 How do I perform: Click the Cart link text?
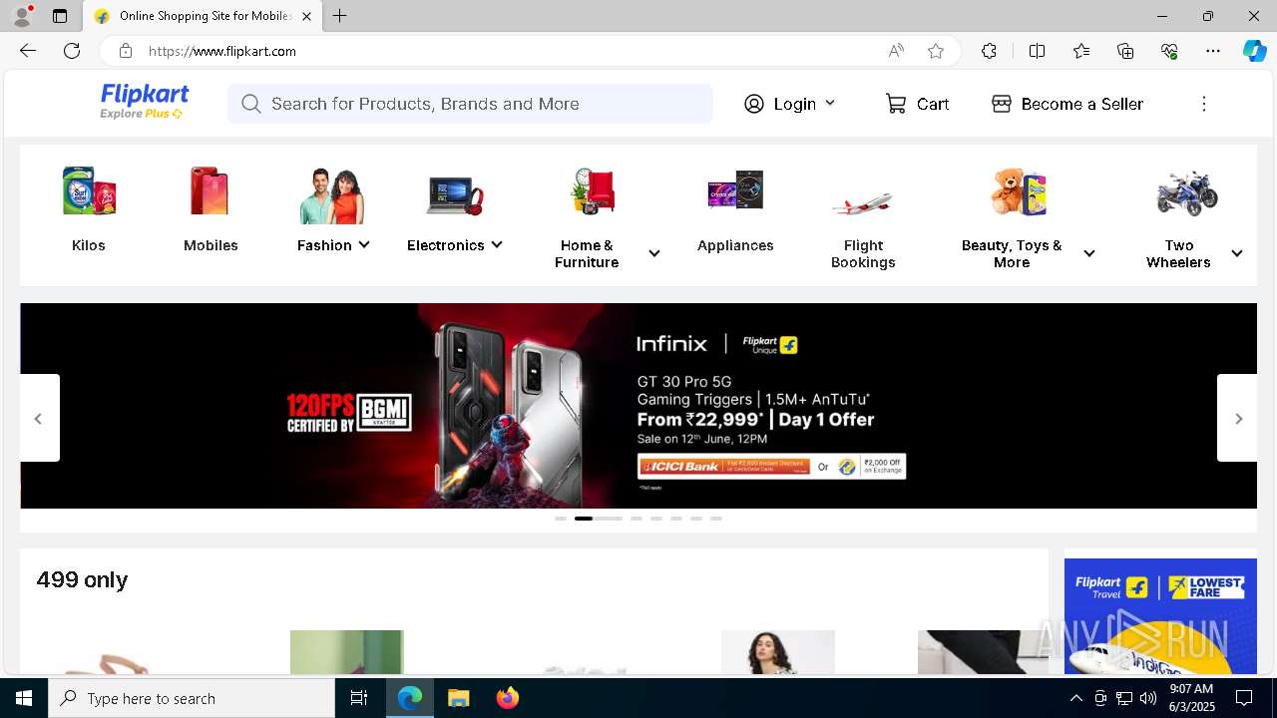[x=933, y=104]
